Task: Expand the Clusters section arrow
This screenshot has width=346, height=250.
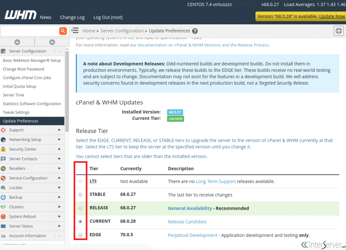Action: [x=59, y=207]
